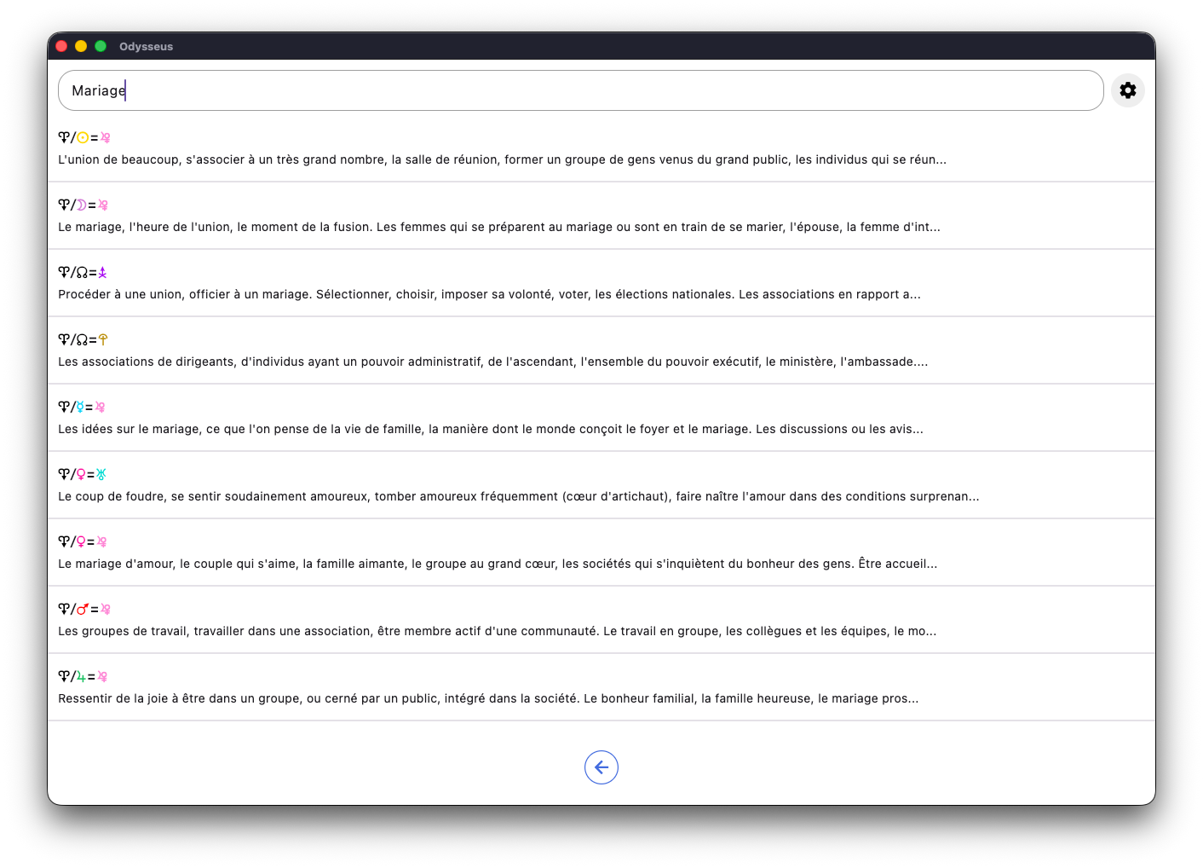Click the green Jupiter symbol

click(81, 676)
